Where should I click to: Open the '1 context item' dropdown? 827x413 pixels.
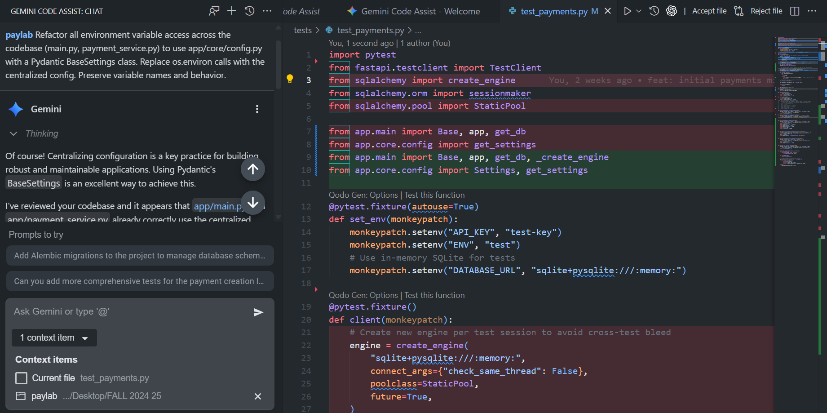click(54, 338)
